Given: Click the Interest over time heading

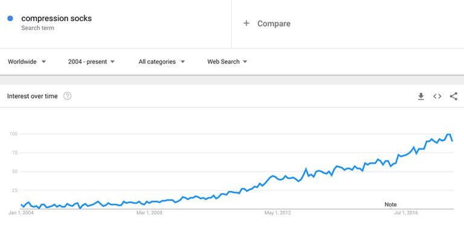Looking at the screenshot, I should [x=32, y=96].
